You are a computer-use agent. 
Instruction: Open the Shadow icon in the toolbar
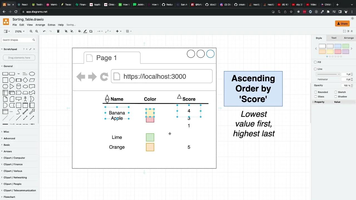[x=91, y=31]
